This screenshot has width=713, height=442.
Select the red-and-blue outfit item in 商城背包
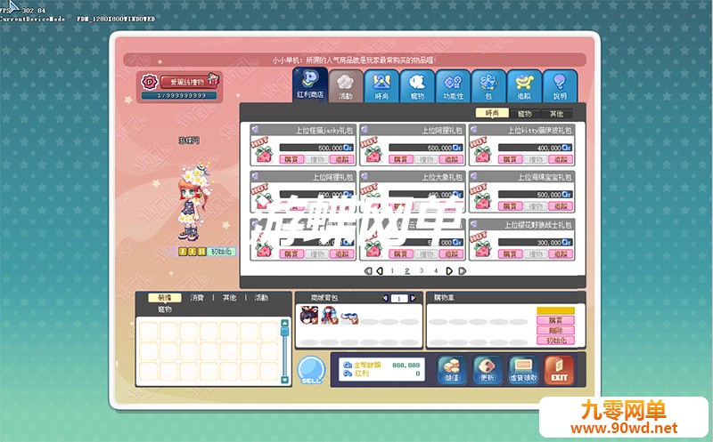tap(329, 316)
